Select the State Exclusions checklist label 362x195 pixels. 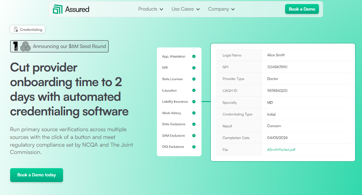pyautogui.click(x=174, y=124)
